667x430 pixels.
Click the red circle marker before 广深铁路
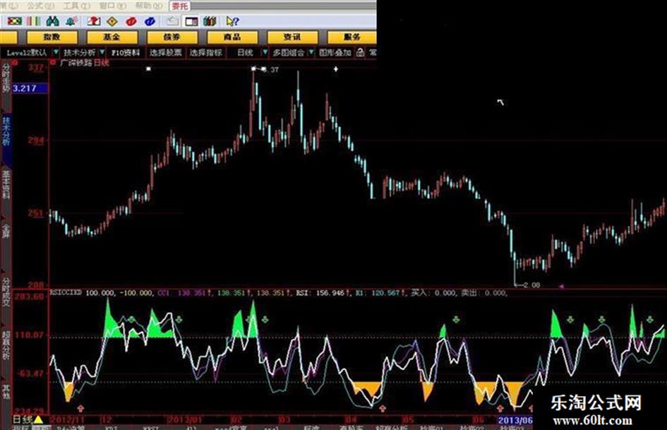(x=53, y=63)
